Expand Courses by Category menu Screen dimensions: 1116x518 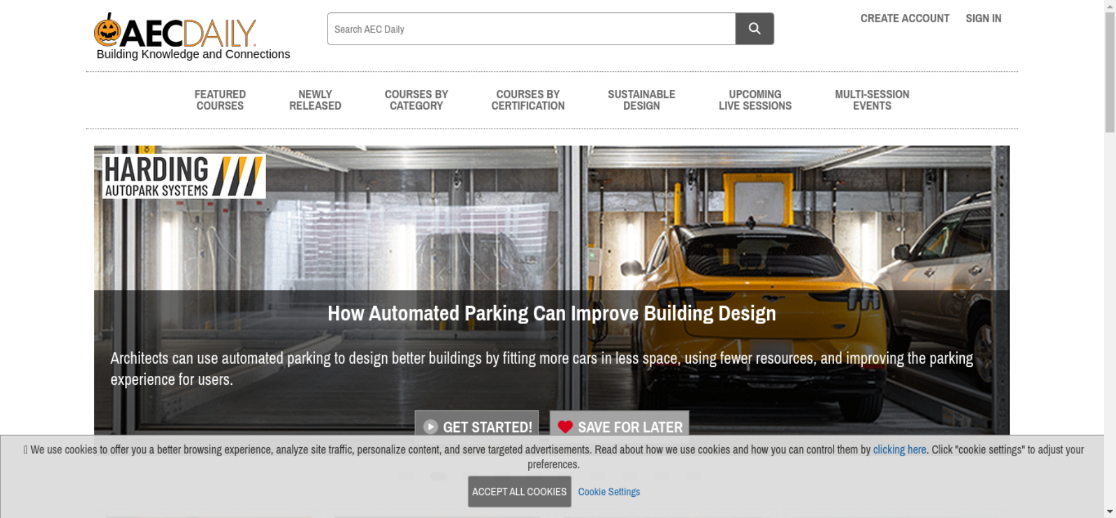416,100
